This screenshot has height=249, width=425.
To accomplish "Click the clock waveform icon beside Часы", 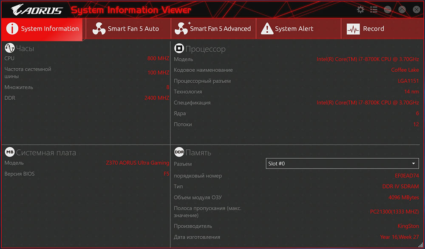I will point(10,48).
